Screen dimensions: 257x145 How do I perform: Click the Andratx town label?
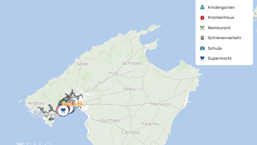36,103
